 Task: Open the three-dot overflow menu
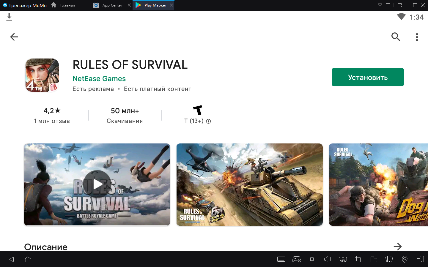point(417,37)
